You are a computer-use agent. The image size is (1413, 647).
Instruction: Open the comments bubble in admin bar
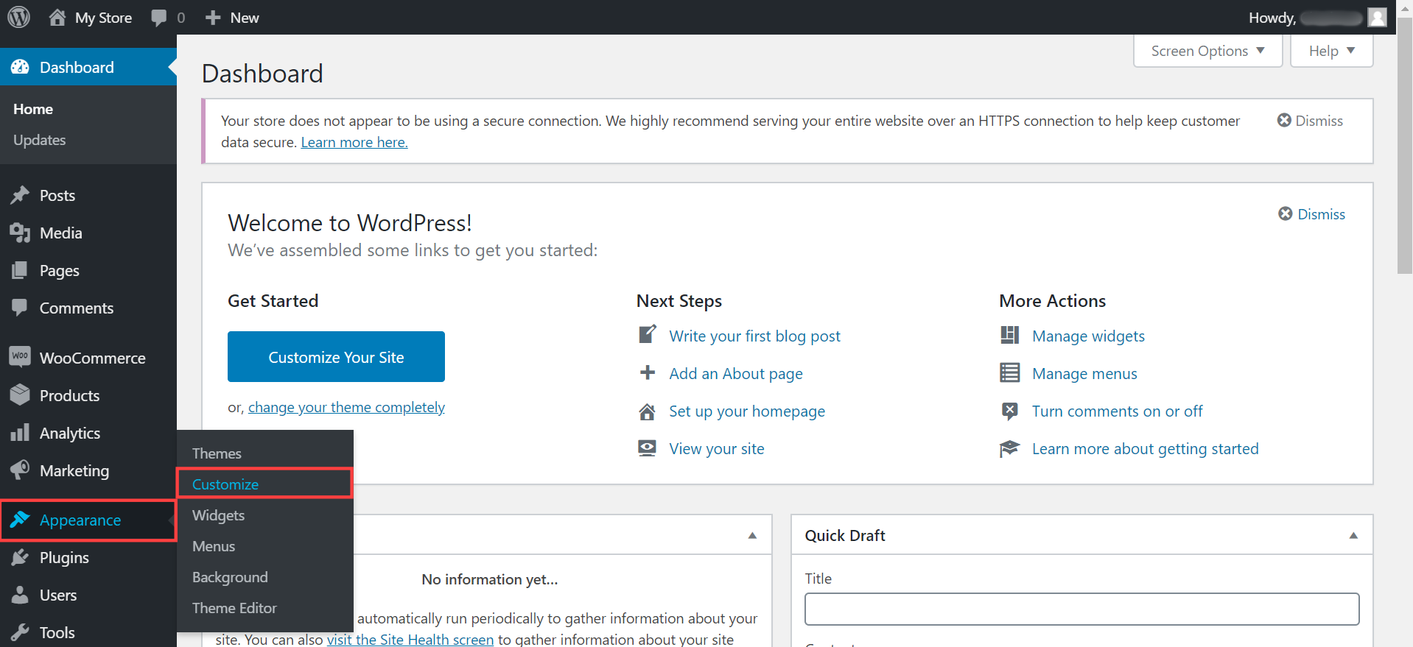tap(158, 18)
